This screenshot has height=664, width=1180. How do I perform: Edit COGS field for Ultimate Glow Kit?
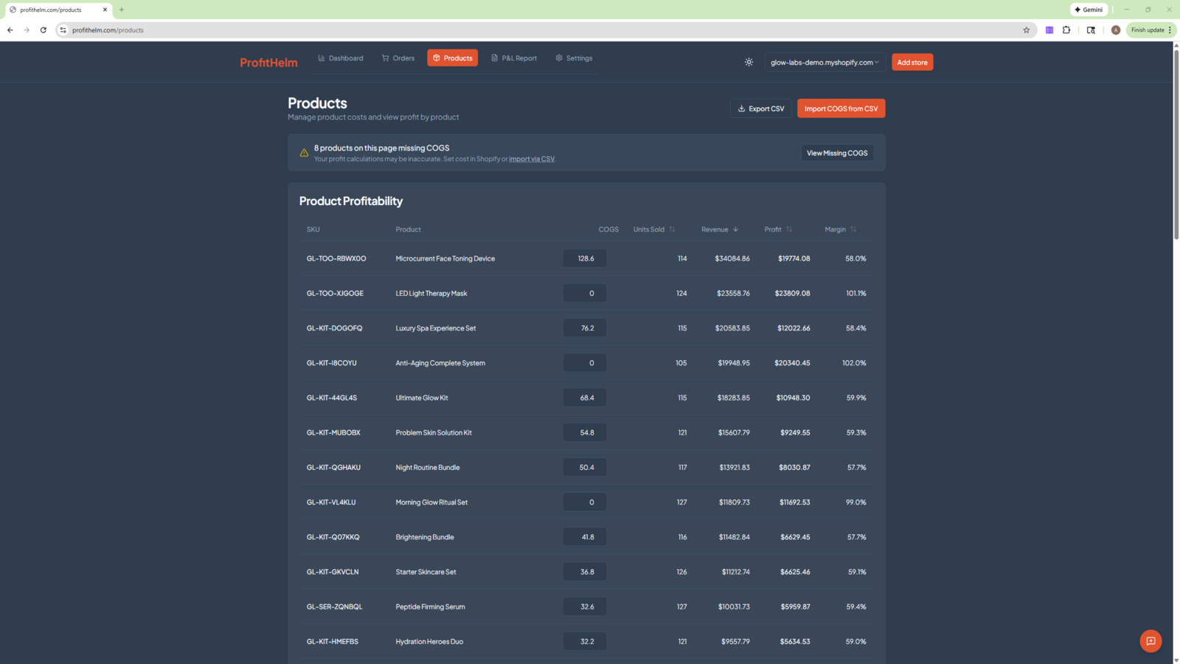click(585, 398)
